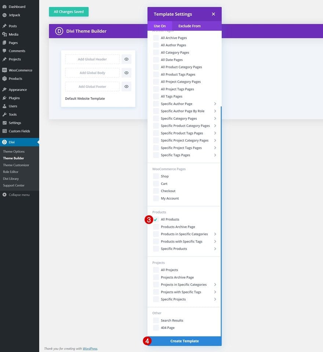This screenshot has height=352, width=323.
Task: Click the Create Template button
Action: point(185,341)
